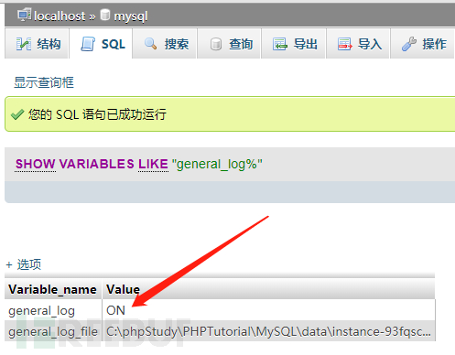Screen dimensions: 455x355
Task: Open the 导出 tab
Action: tap(294, 43)
